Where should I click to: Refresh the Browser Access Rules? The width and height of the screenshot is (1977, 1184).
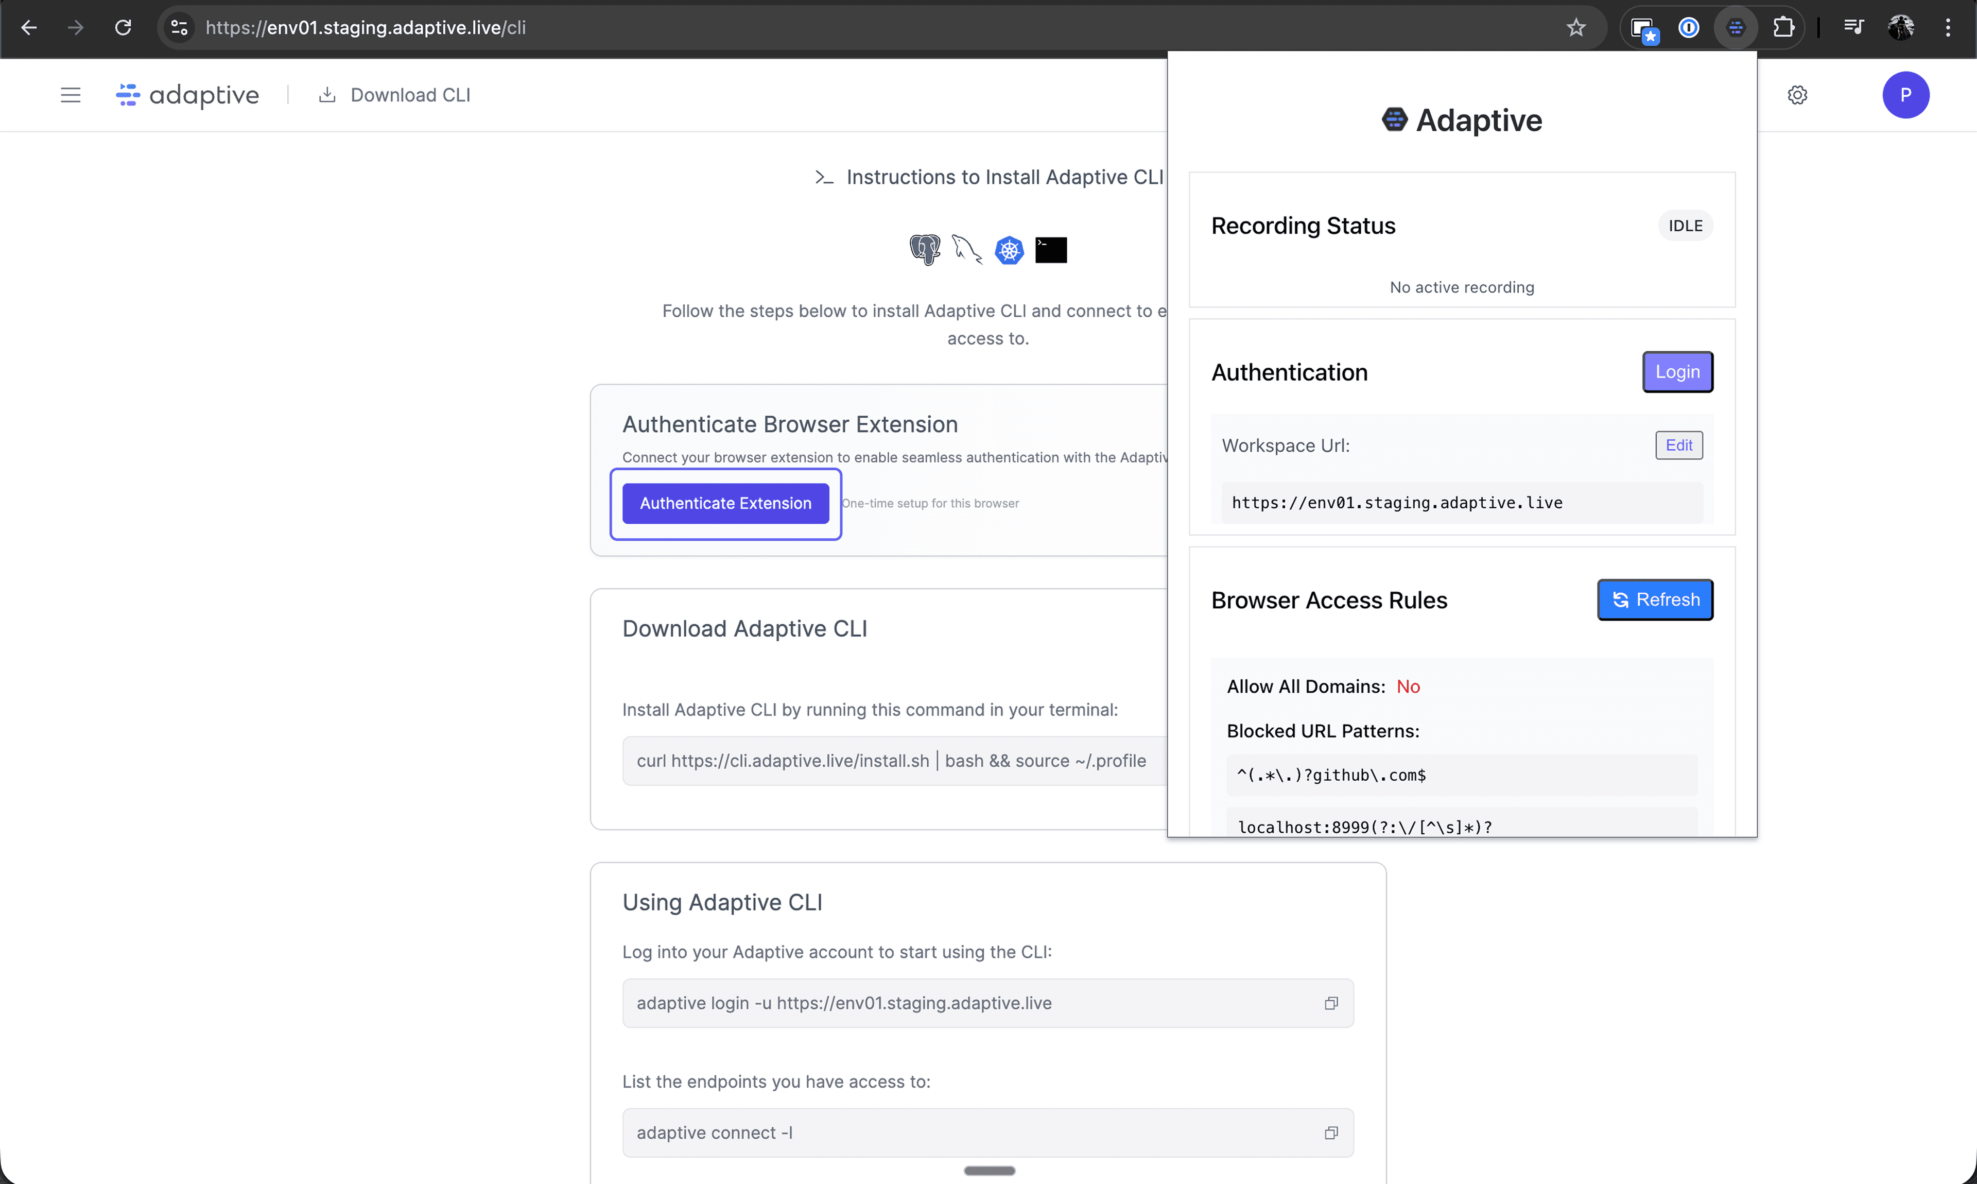(x=1655, y=599)
